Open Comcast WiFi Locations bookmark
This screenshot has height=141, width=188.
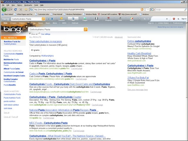point(108,14)
